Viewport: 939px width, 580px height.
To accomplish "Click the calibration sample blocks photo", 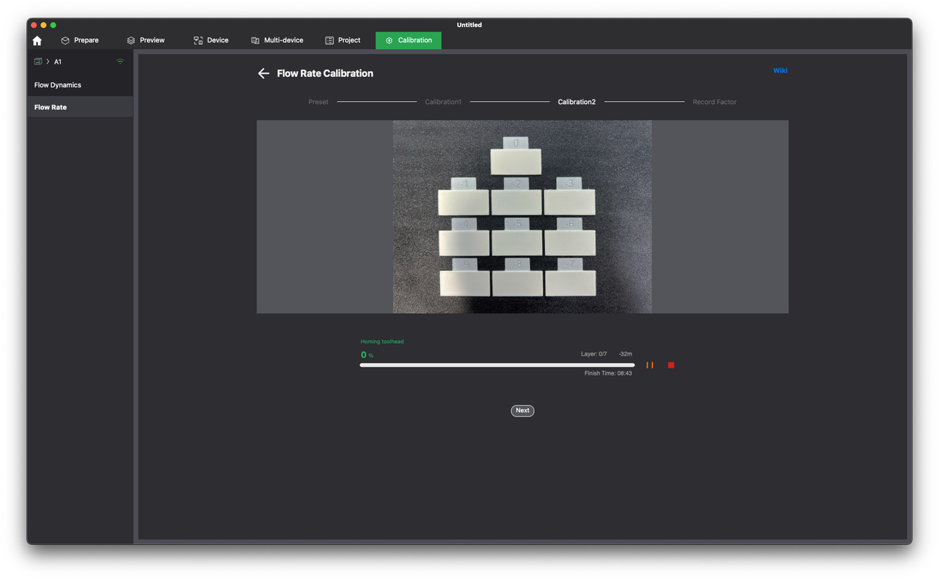I will coord(522,217).
